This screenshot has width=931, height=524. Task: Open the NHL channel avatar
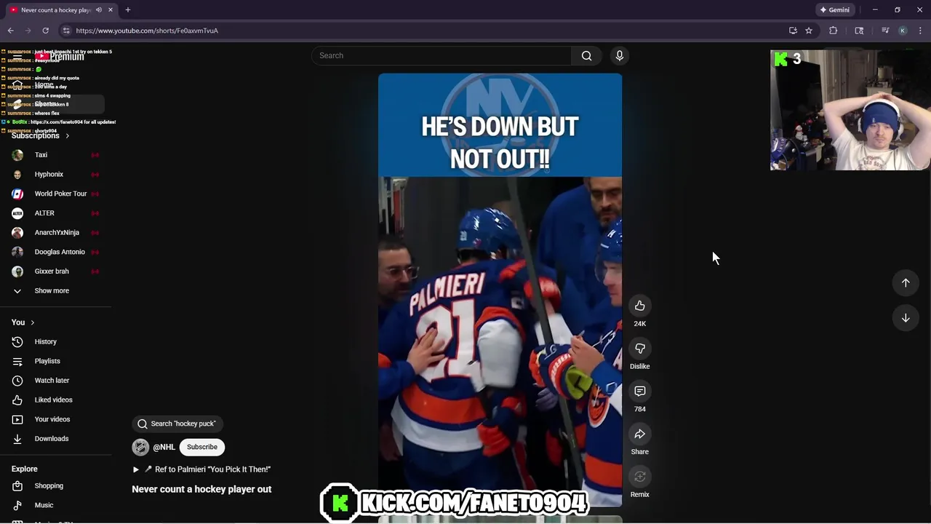(140, 447)
